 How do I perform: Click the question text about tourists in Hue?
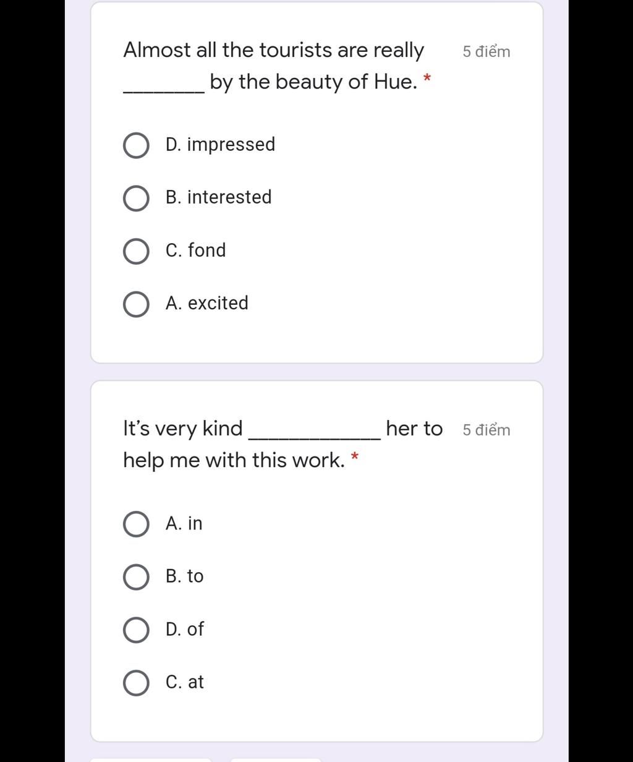[x=276, y=66]
